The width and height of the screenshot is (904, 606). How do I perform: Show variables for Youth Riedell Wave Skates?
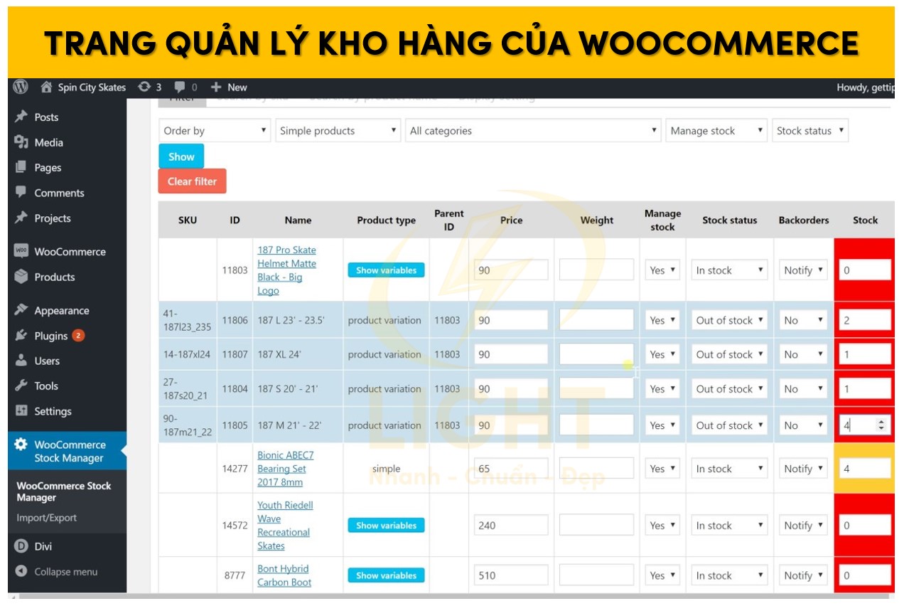[386, 526]
